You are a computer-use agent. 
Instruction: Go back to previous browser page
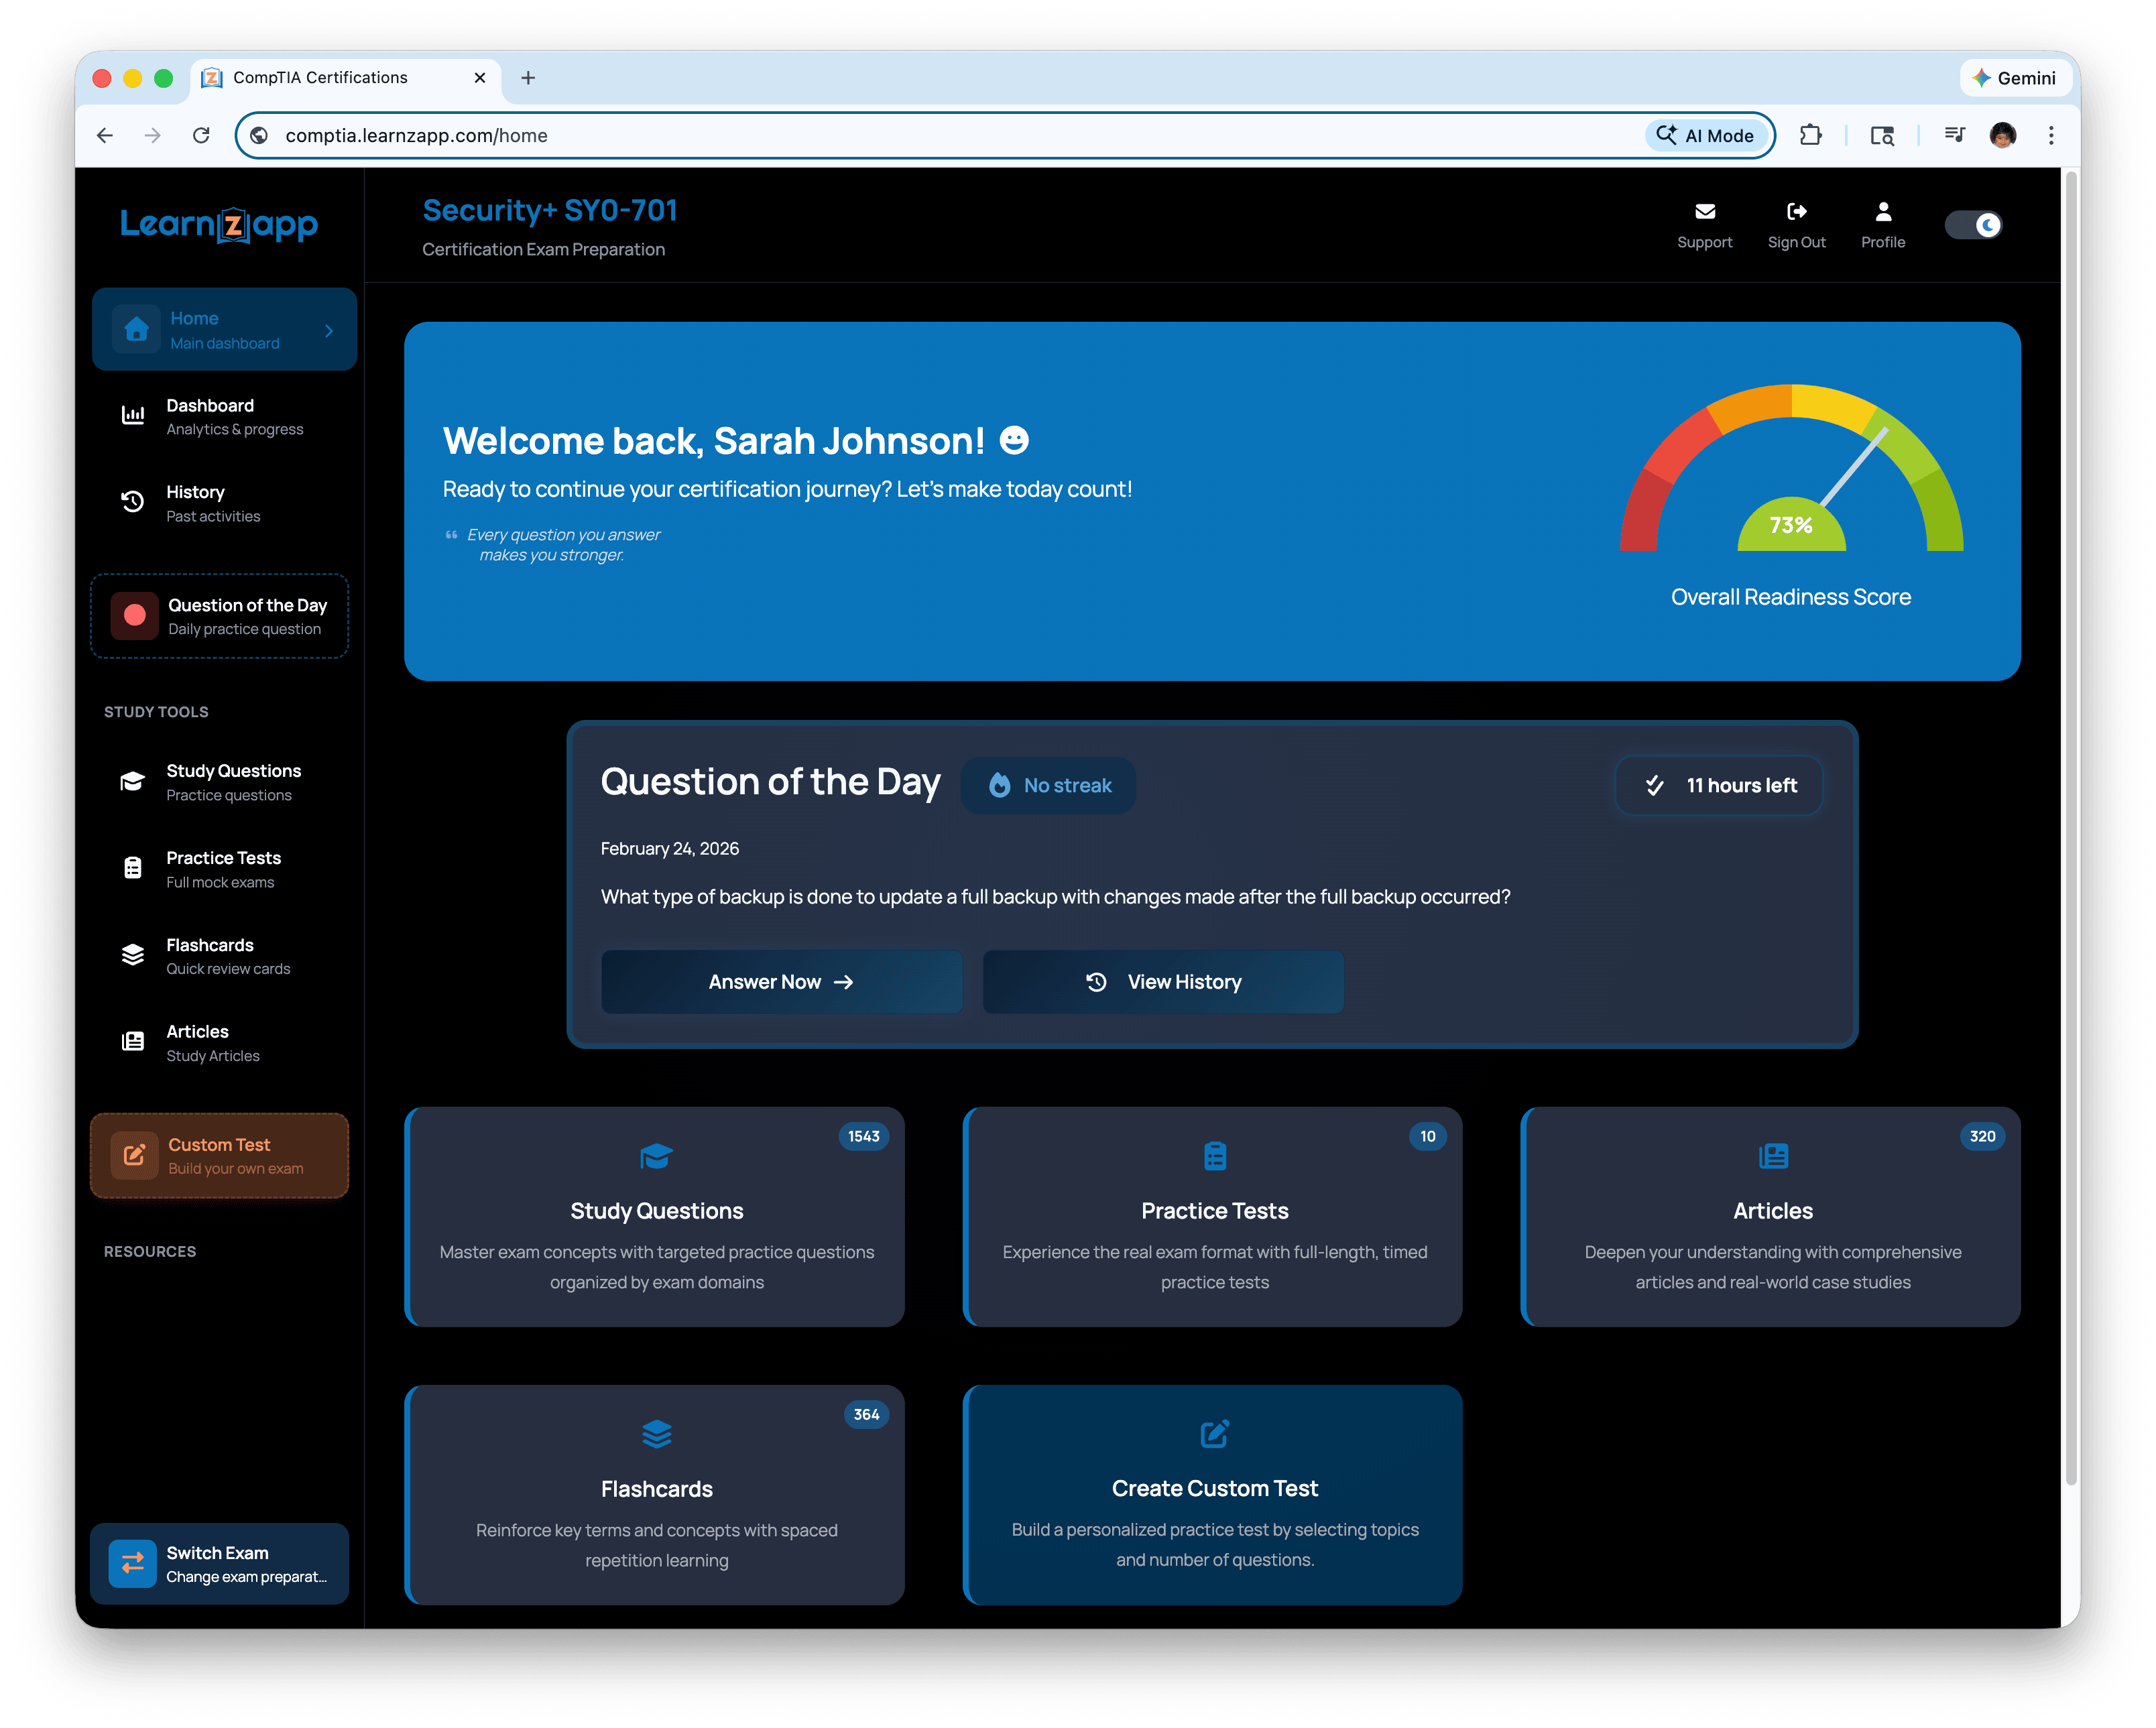(x=105, y=135)
